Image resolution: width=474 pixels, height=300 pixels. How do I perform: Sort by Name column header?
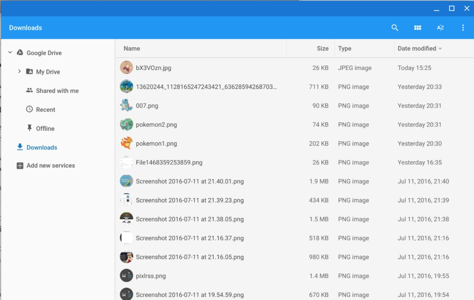pos(132,49)
